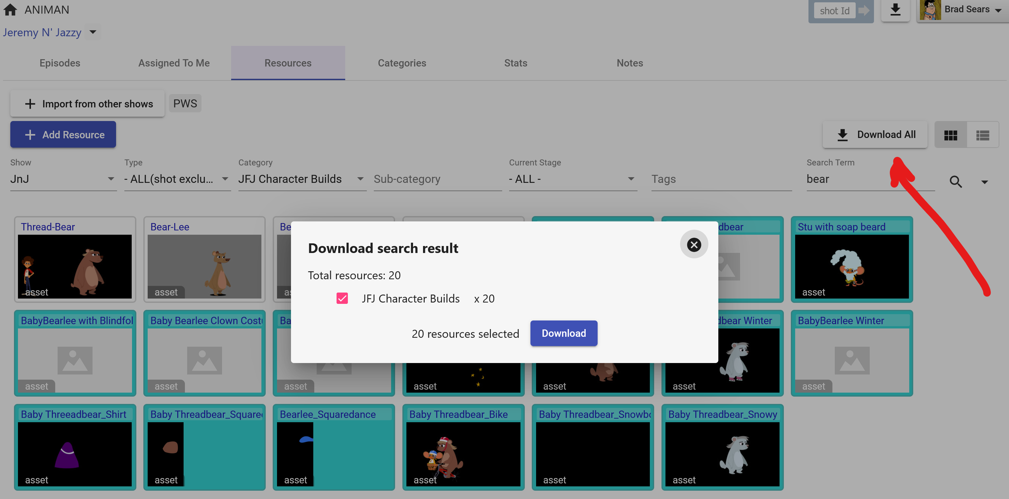This screenshot has width=1009, height=499.
Task: Switch to list view icon
Action: [x=982, y=135]
